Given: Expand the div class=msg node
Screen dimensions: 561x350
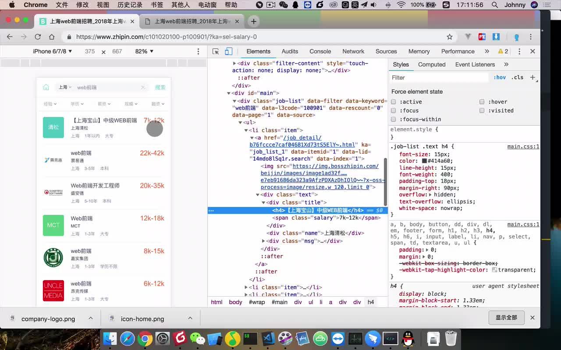Looking at the screenshot, I should 263,241.
